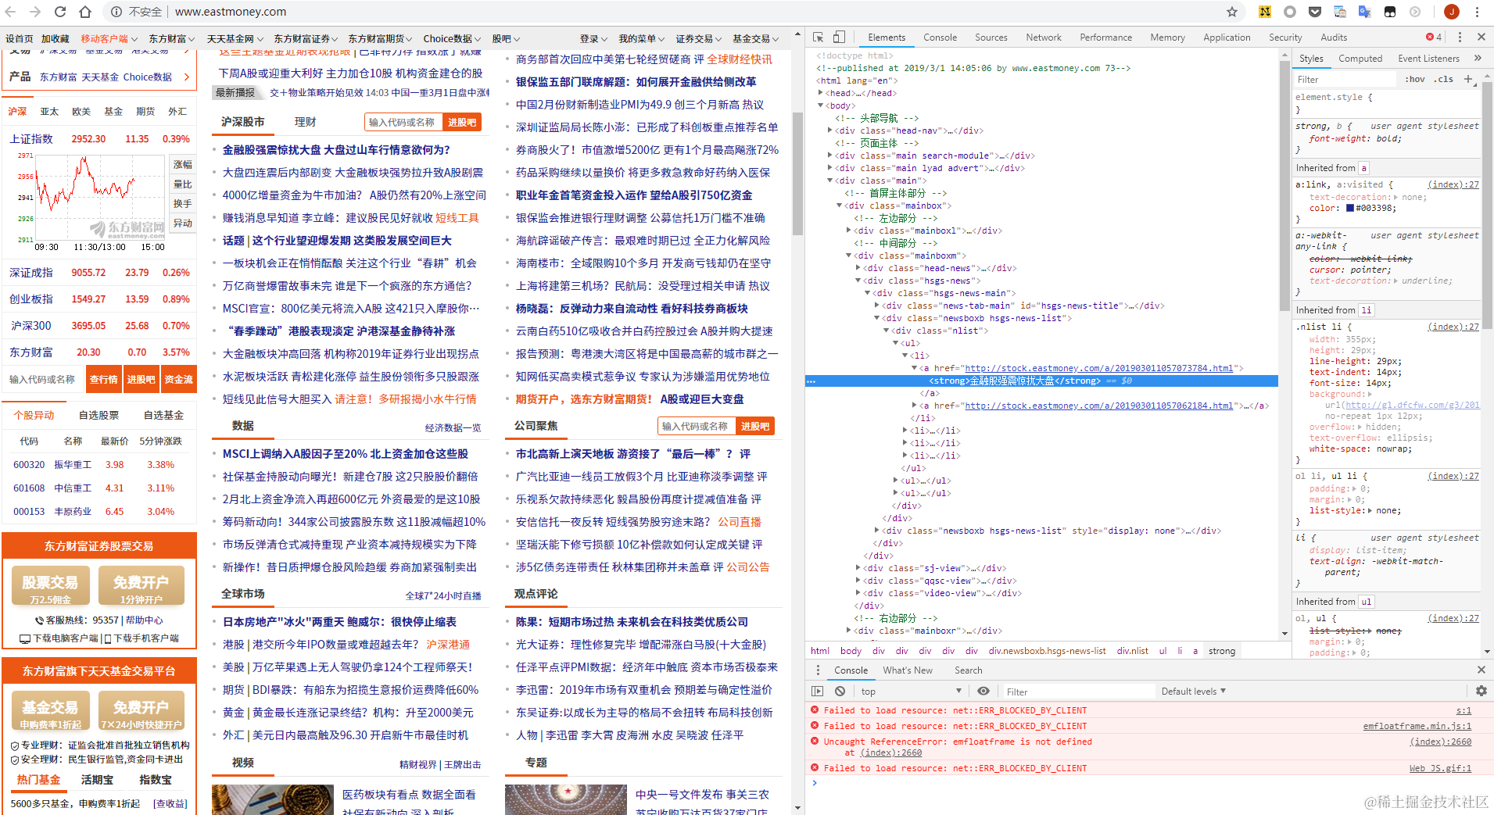Switch the index chart to 涨幅
The image size is (1494, 815).
click(x=182, y=165)
